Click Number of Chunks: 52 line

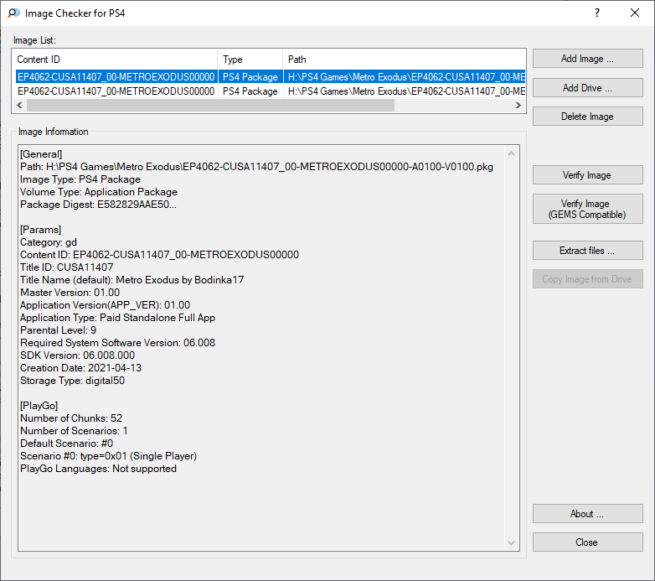[x=71, y=418]
